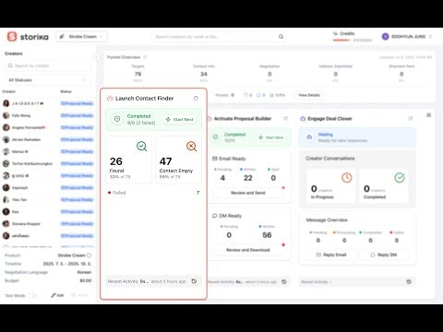This screenshot has width=443, height=332.
Task: Select the first creator row in the list
Action: (x=48, y=103)
